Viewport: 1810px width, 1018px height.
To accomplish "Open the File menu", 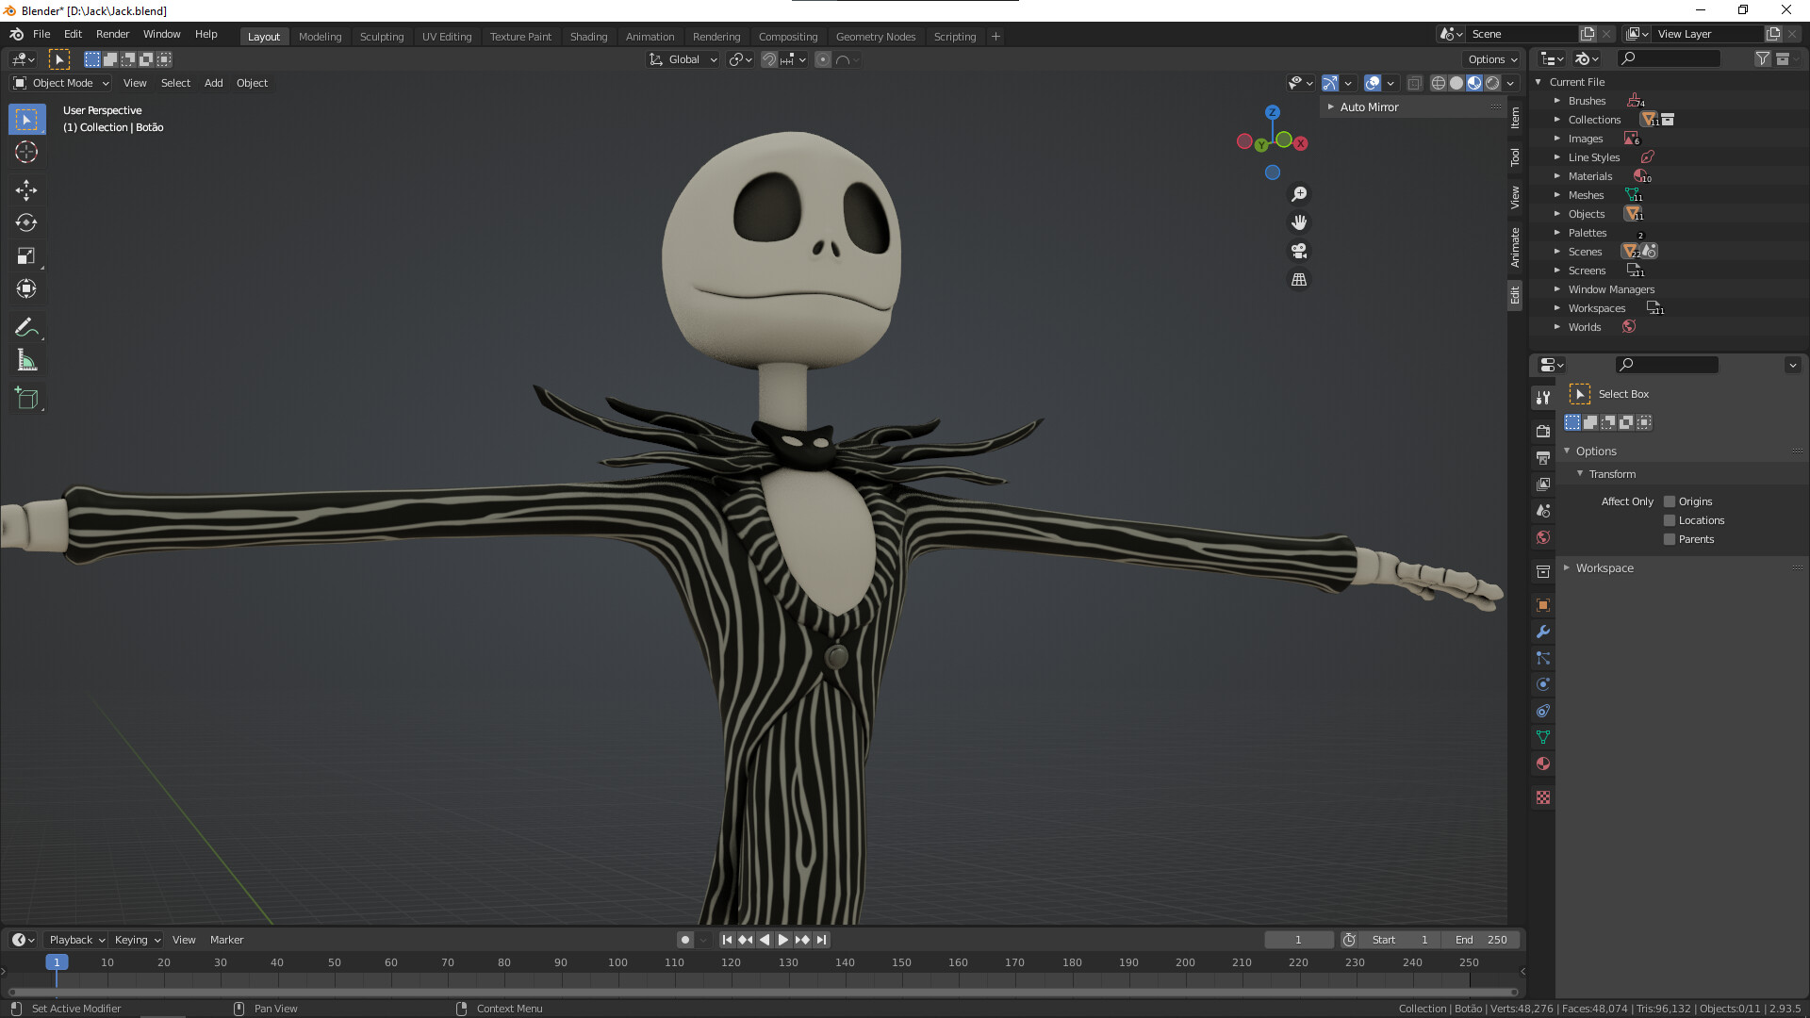I will (x=41, y=34).
